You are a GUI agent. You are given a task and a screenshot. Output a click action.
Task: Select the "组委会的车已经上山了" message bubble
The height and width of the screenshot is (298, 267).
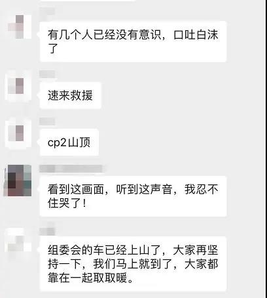pyautogui.click(x=133, y=264)
